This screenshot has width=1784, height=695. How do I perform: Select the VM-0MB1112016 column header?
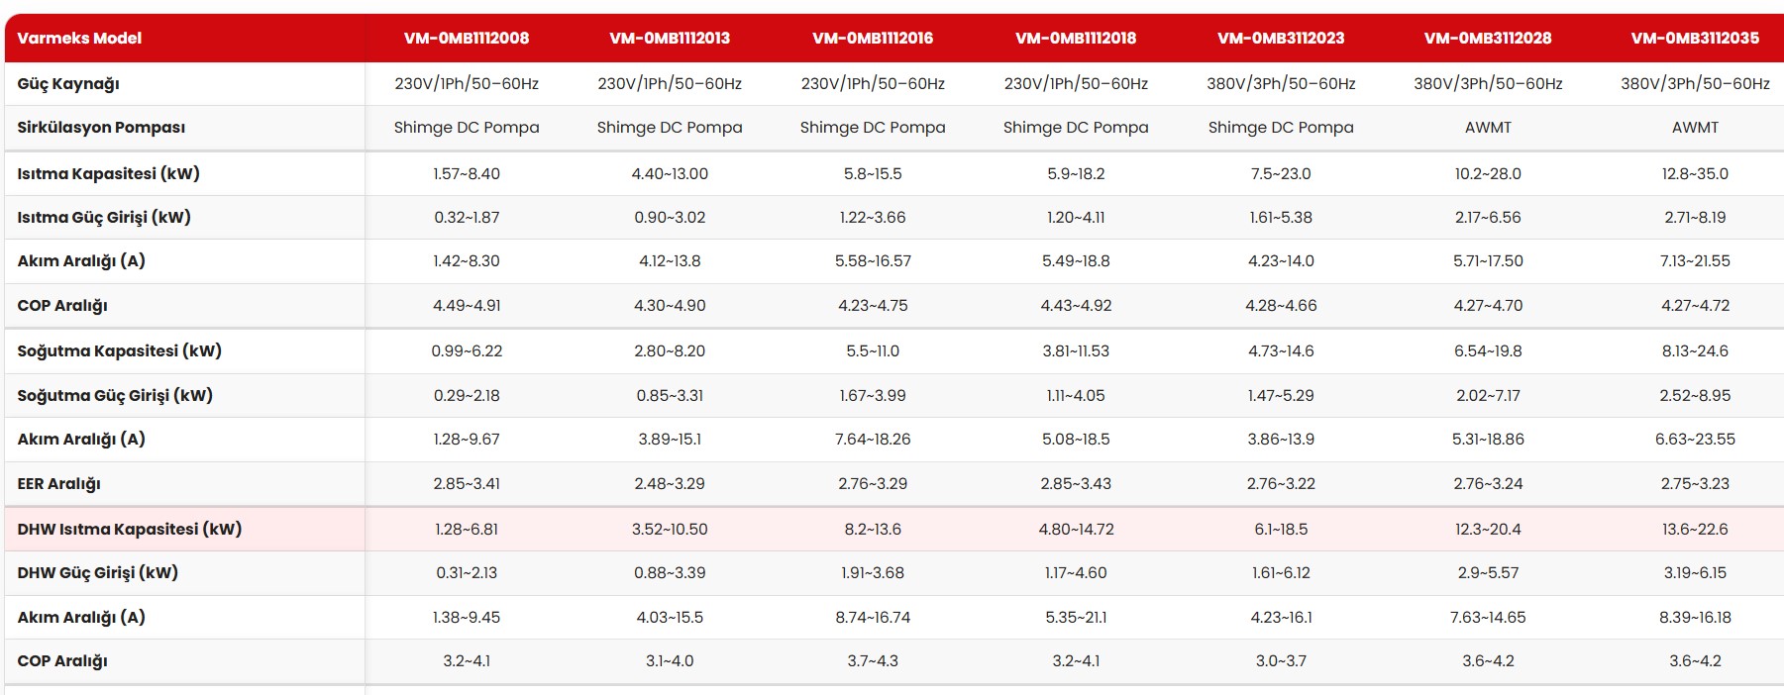(873, 39)
